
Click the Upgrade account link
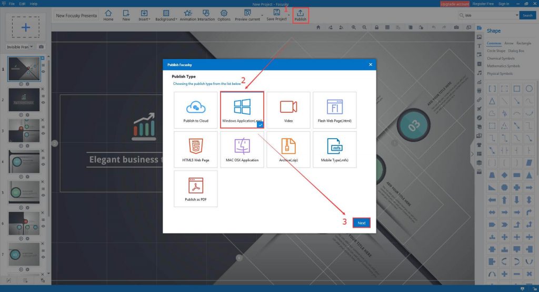454,4
